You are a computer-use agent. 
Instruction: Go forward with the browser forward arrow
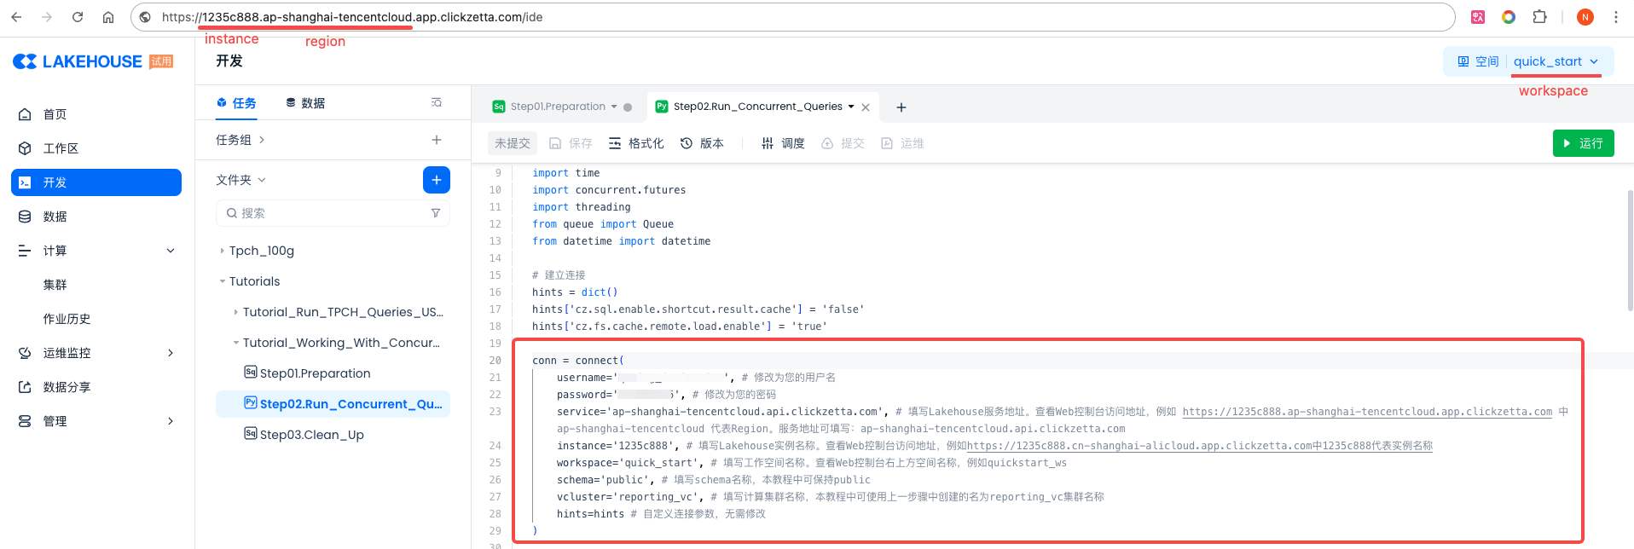[47, 17]
